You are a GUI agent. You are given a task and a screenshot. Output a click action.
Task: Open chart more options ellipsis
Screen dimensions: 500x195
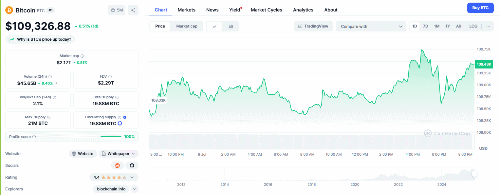click(x=488, y=26)
